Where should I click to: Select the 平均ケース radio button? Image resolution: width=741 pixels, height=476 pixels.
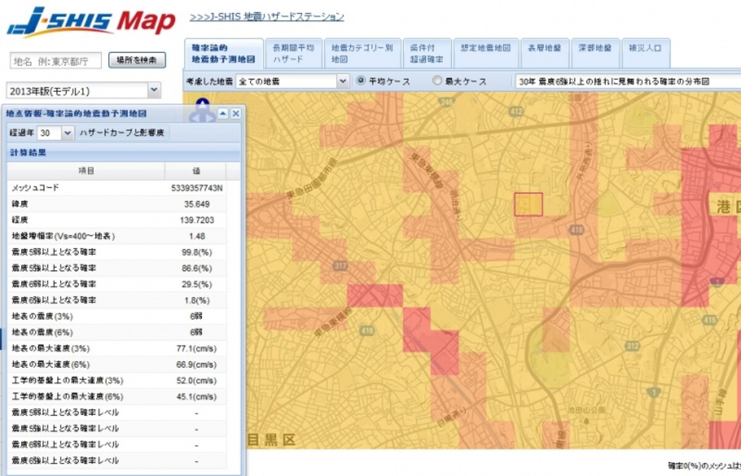click(x=362, y=81)
